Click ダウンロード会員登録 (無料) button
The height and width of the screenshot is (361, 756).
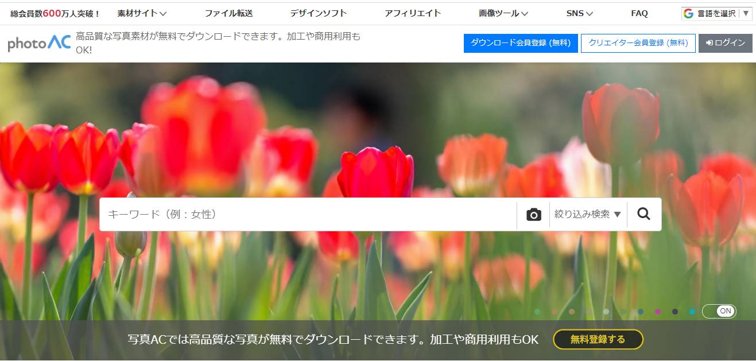(521, 43)
